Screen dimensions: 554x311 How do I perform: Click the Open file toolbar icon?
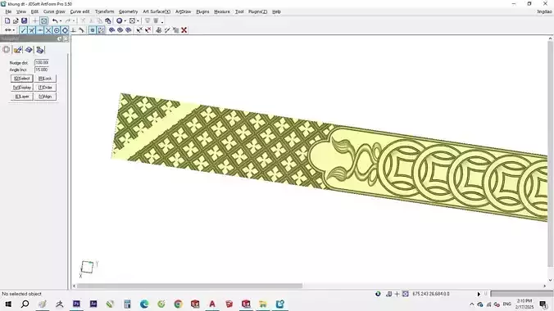(16, 20)
